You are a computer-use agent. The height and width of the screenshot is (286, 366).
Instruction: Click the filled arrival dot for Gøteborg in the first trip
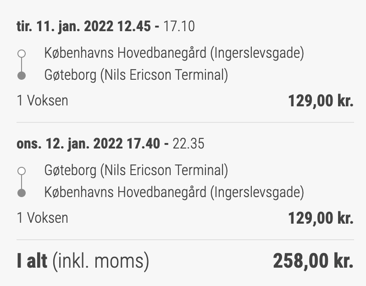pos(22,76)
